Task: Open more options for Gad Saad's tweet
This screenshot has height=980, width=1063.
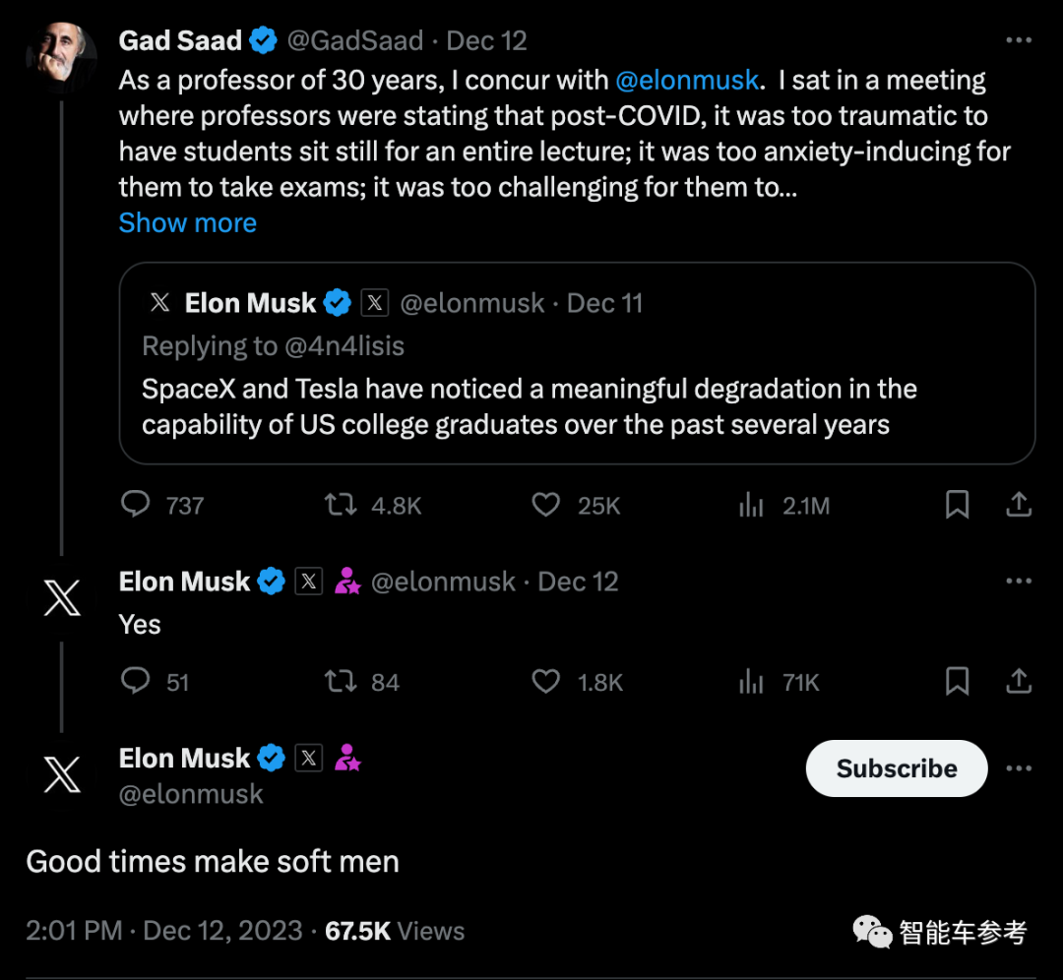Action: [x=1019, y=40]
